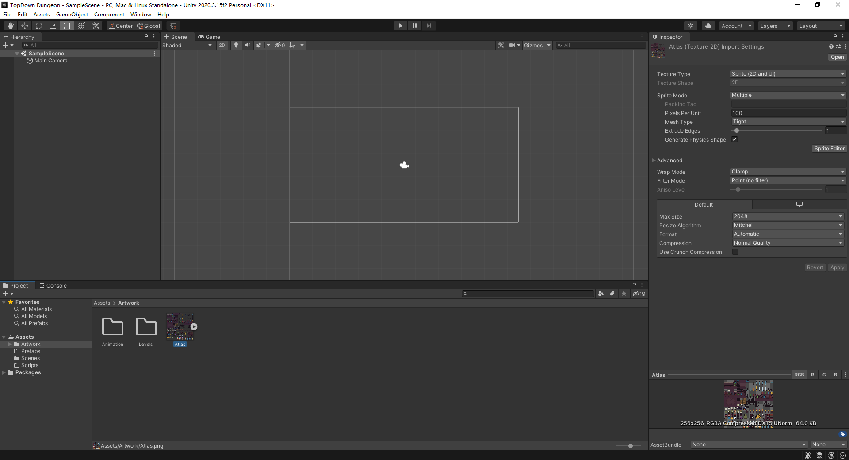The image size is (849, 460).
Task: Toggle scene lighting bulb icon
Action: [236, 45]
